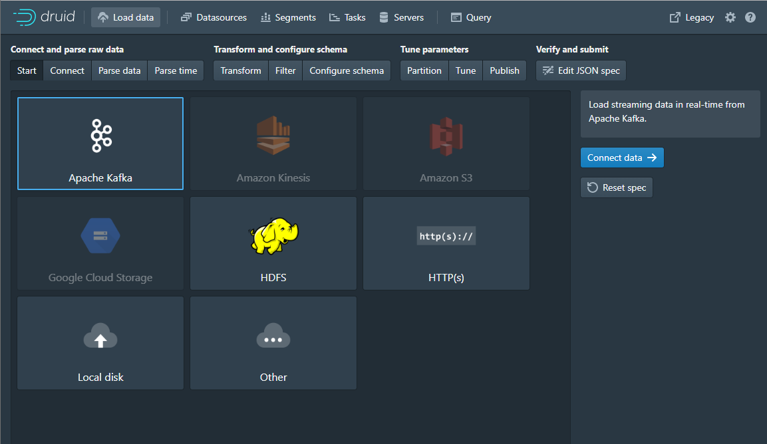Select the Start step
This screenshot has height=444, width=767.
27,70
